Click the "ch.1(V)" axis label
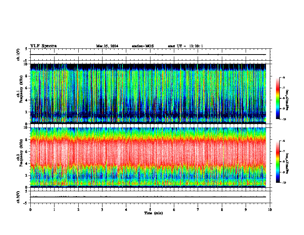This screenshot has height=235, width=304. (18, 55)
